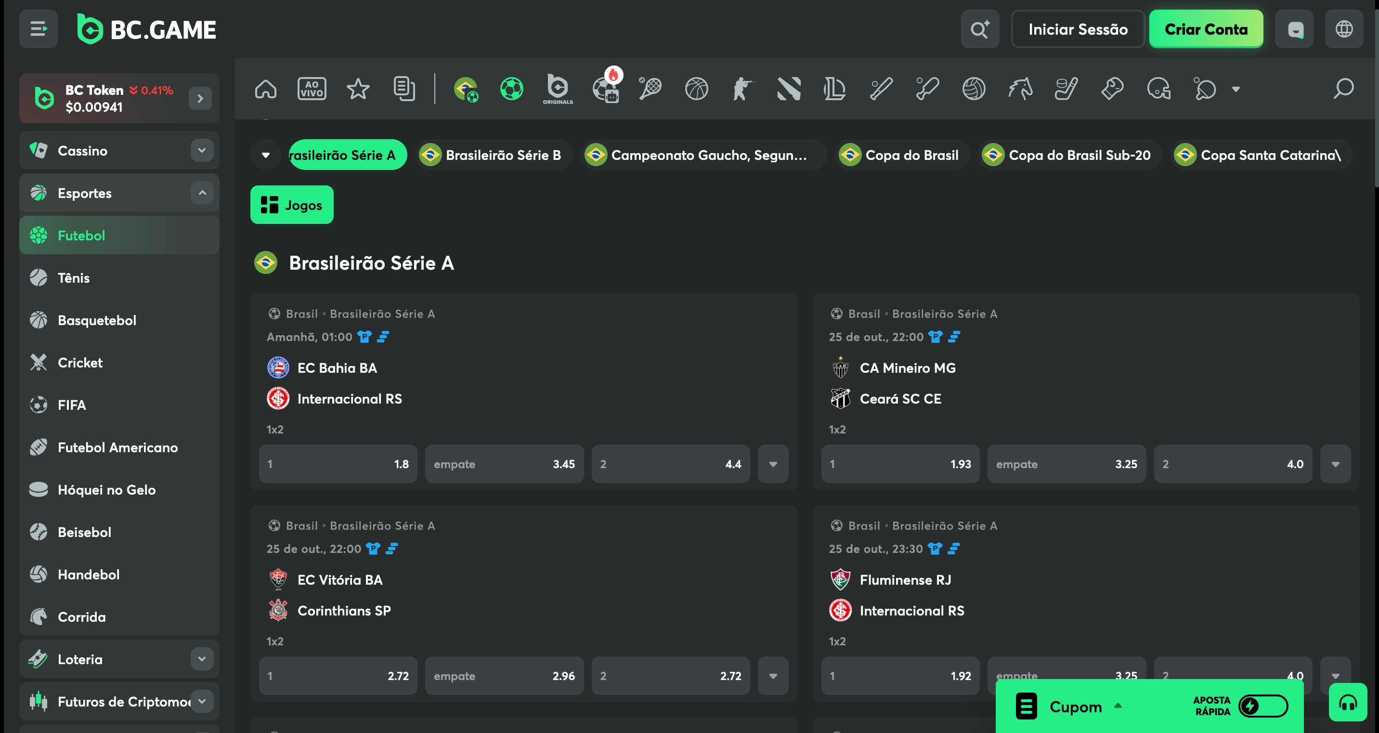
Task: Bet on empate at 2.96
Action: tap(504, 676)
